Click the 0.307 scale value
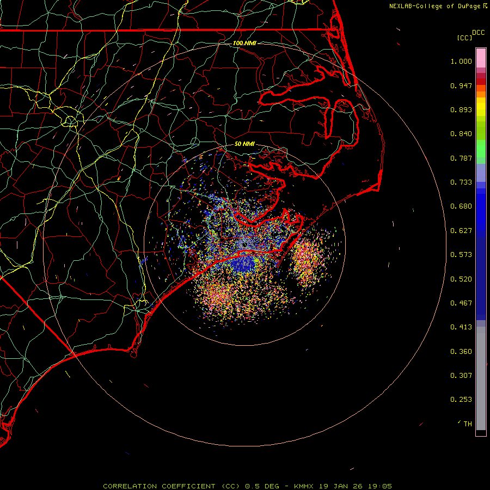This screenshot has width=490, height=490. click(x=461, y=376)
